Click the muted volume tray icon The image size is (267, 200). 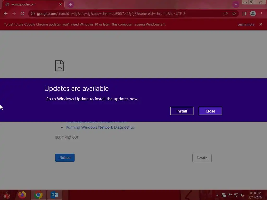coord(242,195)
